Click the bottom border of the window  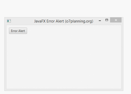pos(64,90)
